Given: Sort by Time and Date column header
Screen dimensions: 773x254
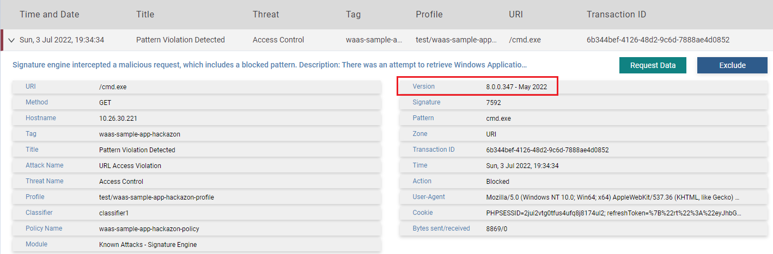Looking at the screenshot, I should [49, 15].
